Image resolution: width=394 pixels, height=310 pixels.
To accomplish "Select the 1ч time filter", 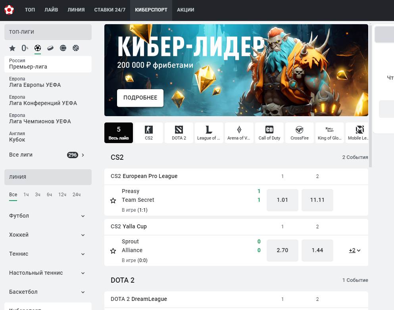I will pos(26,195).
